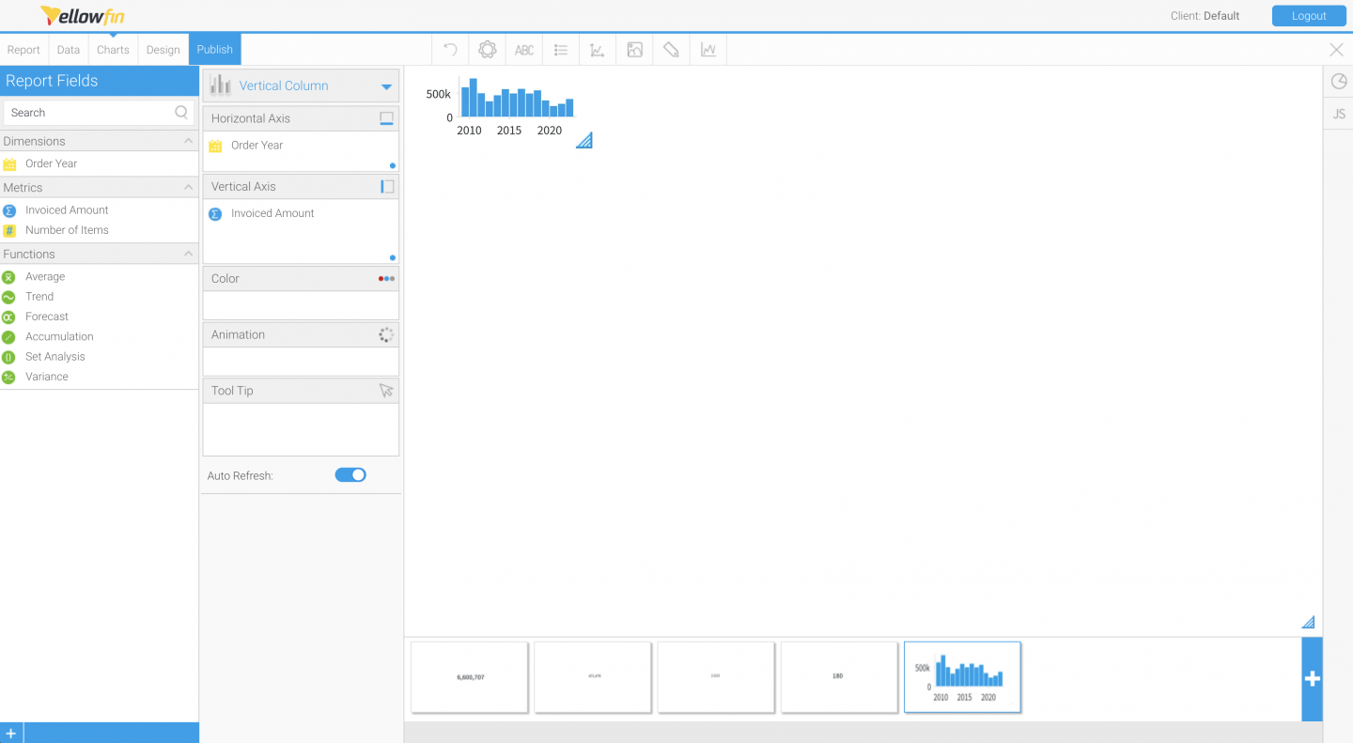1353x743 pixels.
Task: Go to the Data tab
Action: (x=68, y=49)
